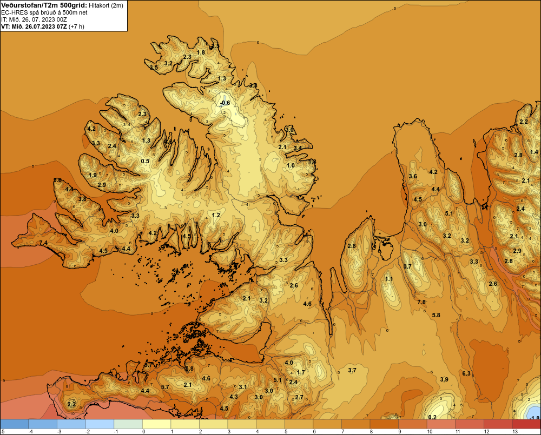Viewport: 541px width, 435px height.
Task: Click the initial time "IT: Mið. 26. 07. 2023 00Z"
Action: click(x=34, y=19)
